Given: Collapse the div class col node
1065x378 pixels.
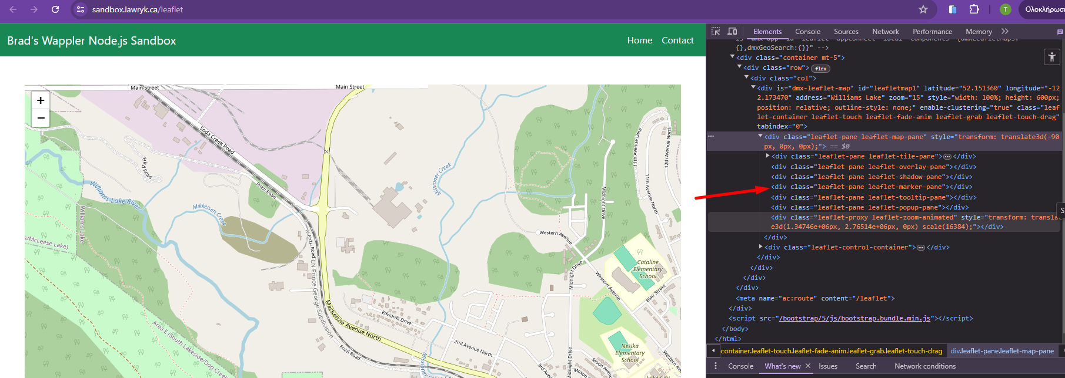Looking at the screenshot, I should tap(747, 77).
